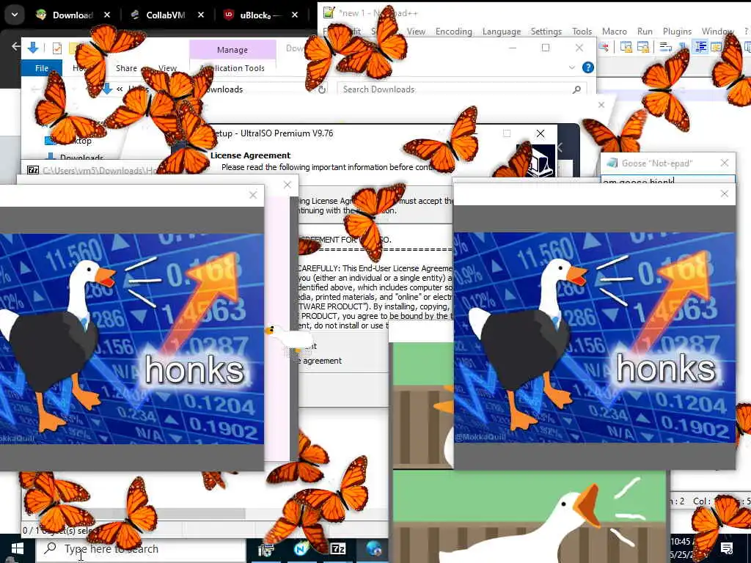Screen dimensions: 751x563
Task: Open the Windows Start menu
Action: click(18, 548)
